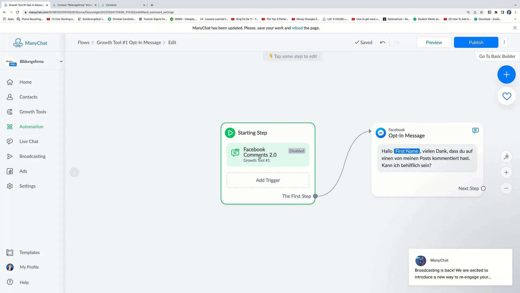Select the Facebook Comments 2.0 trigger

[x=268, y=155]
